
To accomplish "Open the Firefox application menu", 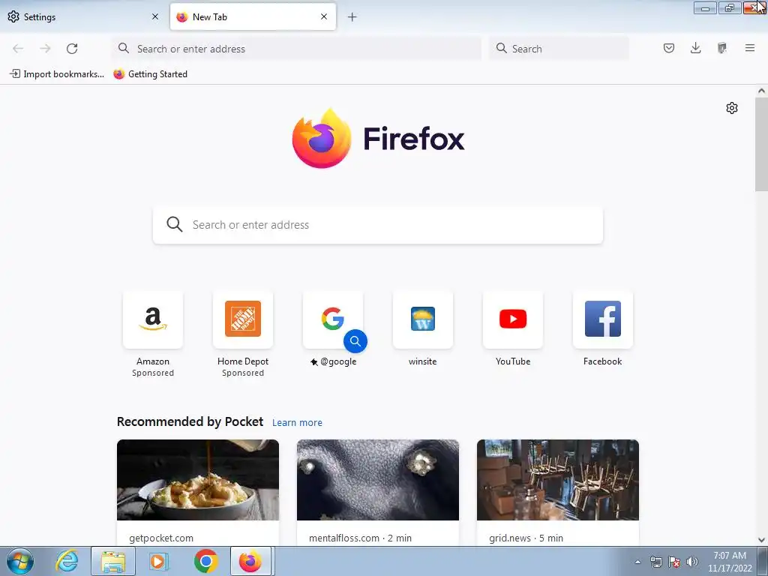I will click(x=749, y=48).
